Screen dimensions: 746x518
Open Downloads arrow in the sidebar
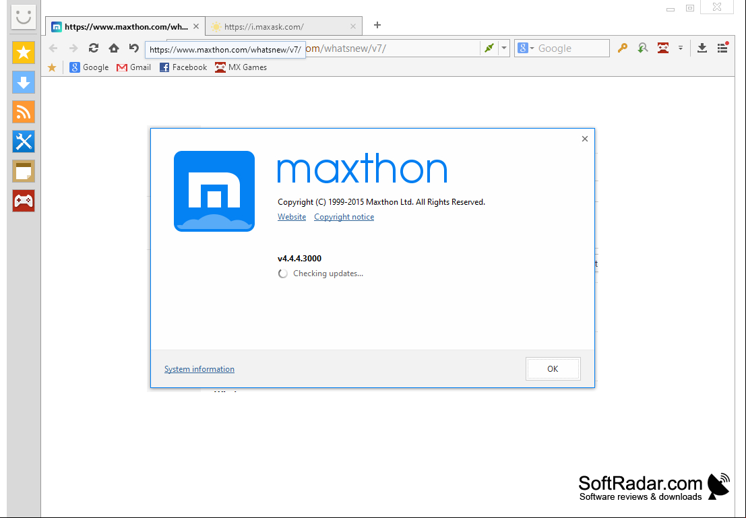(24, 82)
